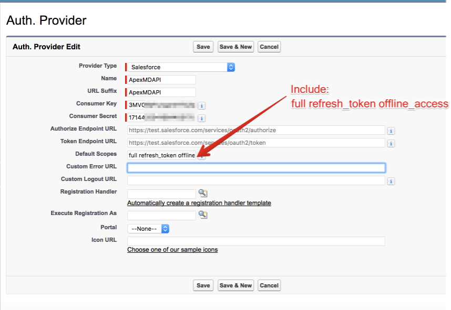Click the Consumer Key field
Screen dimensions: 451x310
[x=162, y=105]
